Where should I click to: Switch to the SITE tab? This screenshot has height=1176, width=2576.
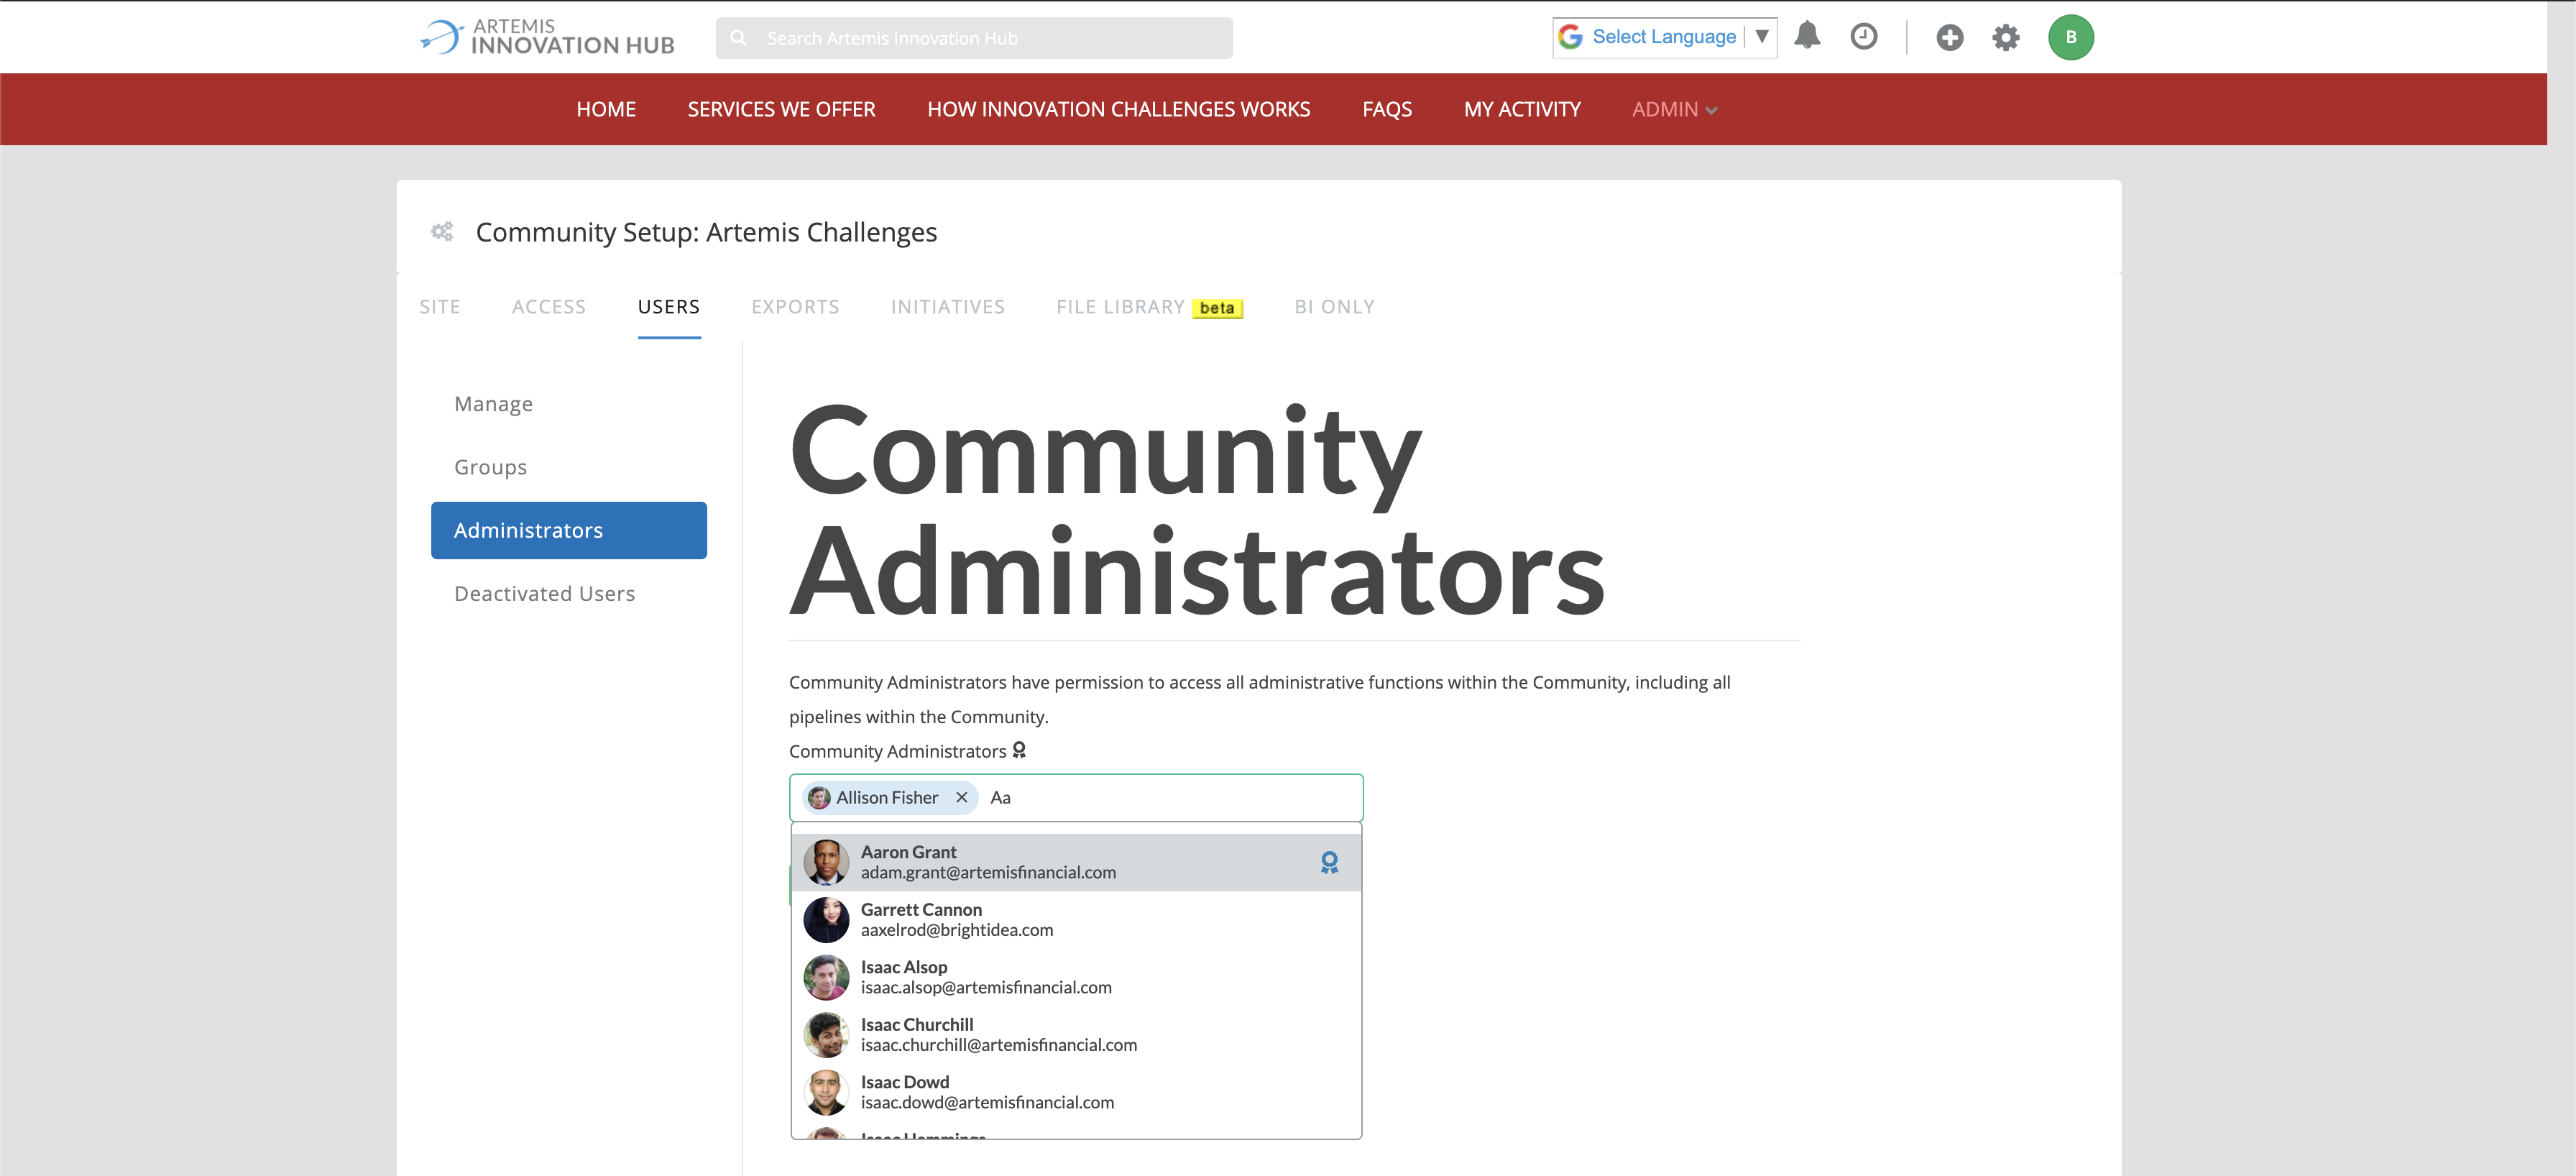click(440, 306)
